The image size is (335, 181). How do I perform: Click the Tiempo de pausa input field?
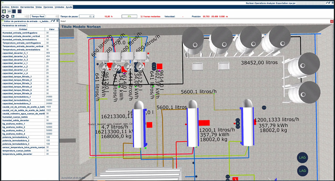[x=87, y=16]
